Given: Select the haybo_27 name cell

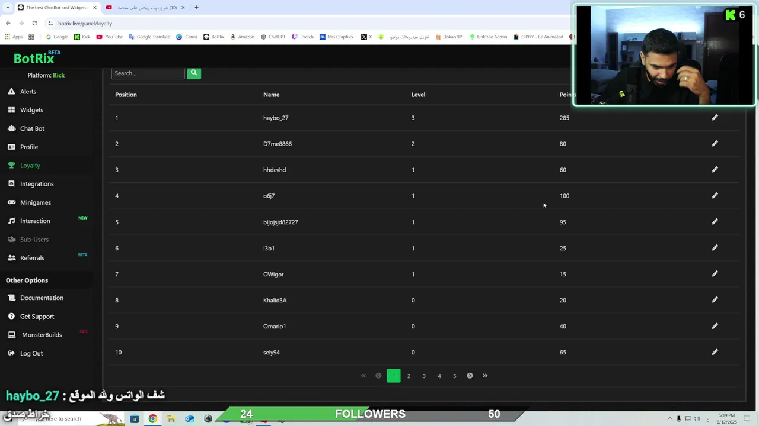Looking at the screenshot, I should (276, 118).
